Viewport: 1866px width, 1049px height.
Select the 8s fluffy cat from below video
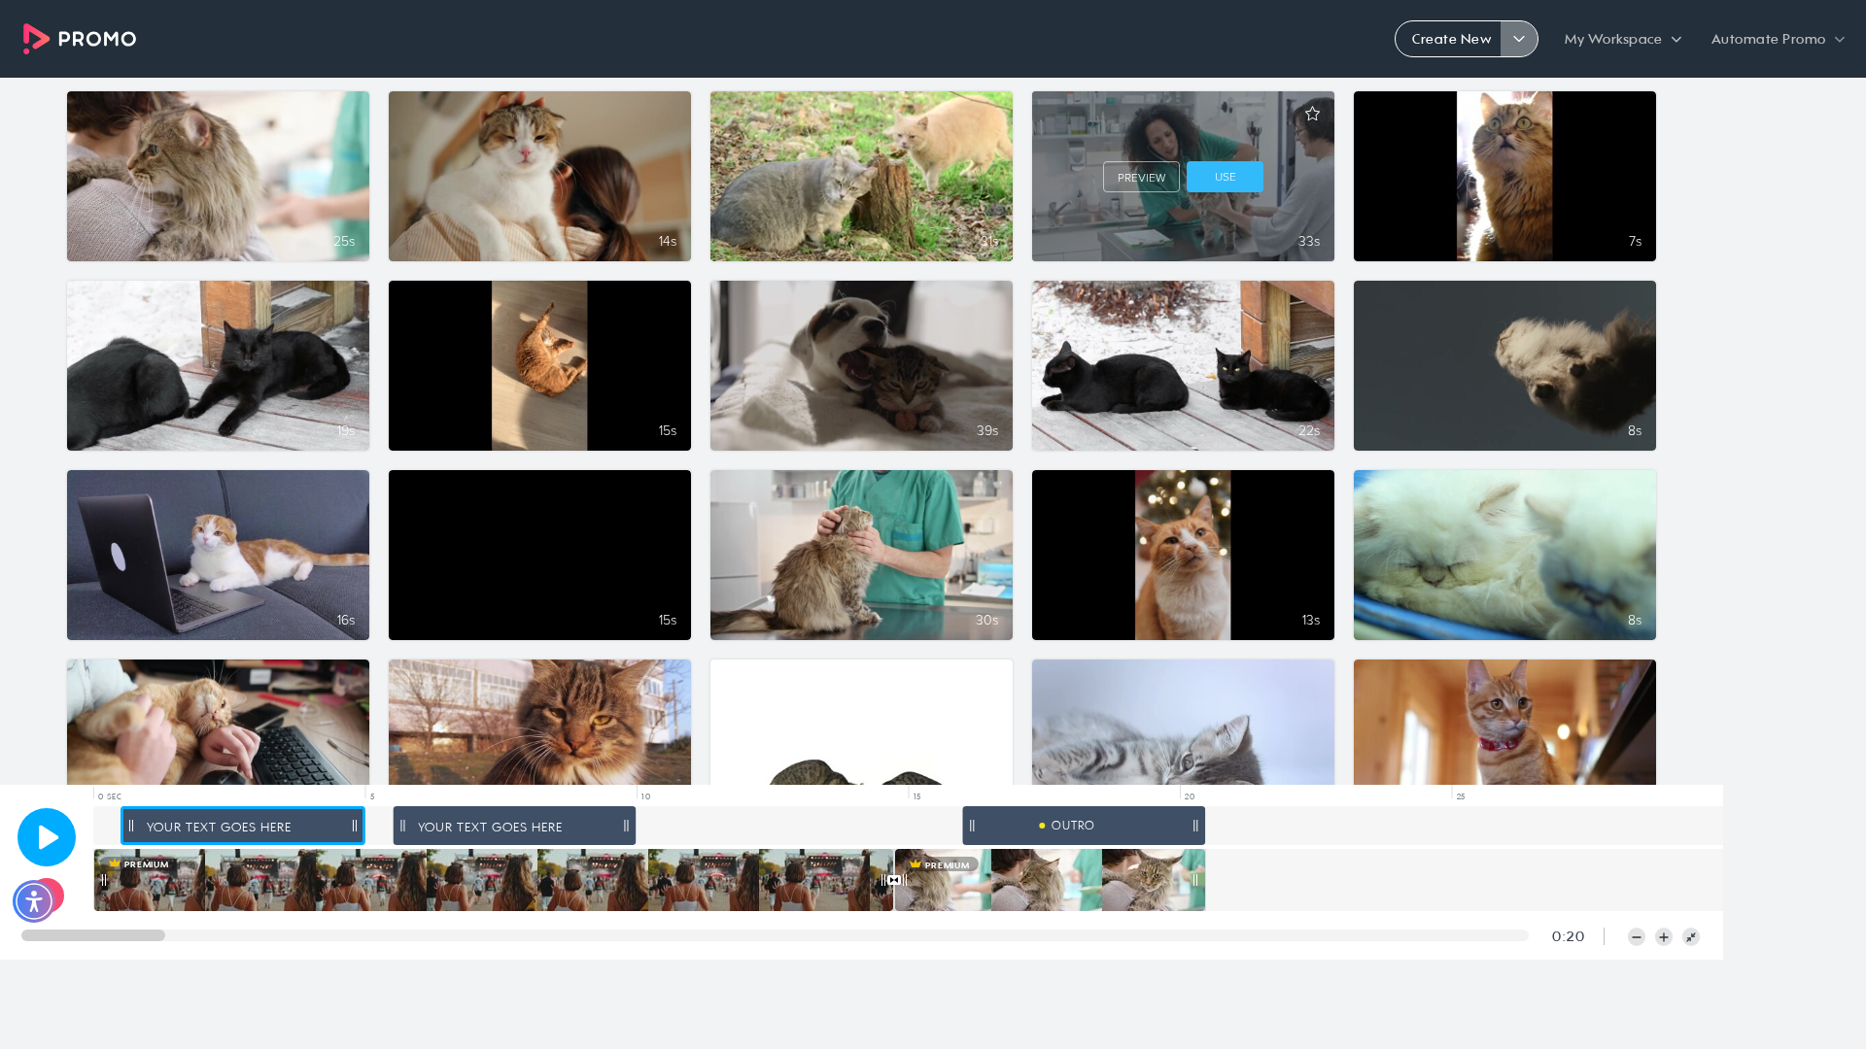pyautogui.click(x=1504, y=365)
